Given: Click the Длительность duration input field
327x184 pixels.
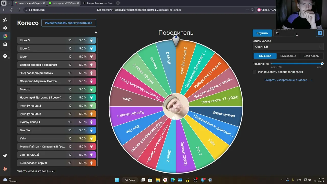Looking at the screenshot, I should pos(284,33).
